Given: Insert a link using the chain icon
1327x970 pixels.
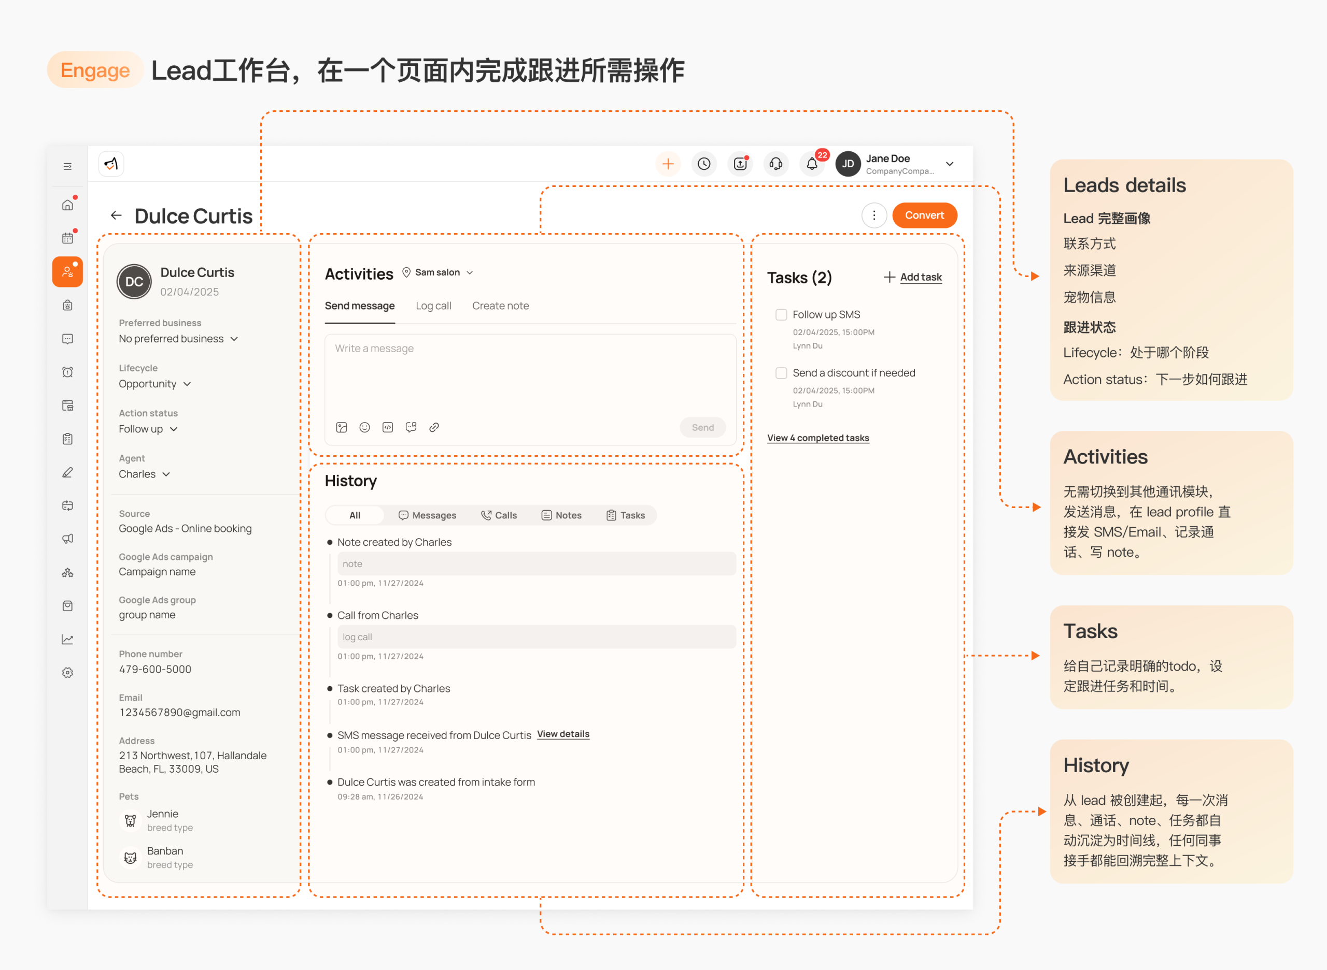Looking at the screenshot, I should point(434,427).
